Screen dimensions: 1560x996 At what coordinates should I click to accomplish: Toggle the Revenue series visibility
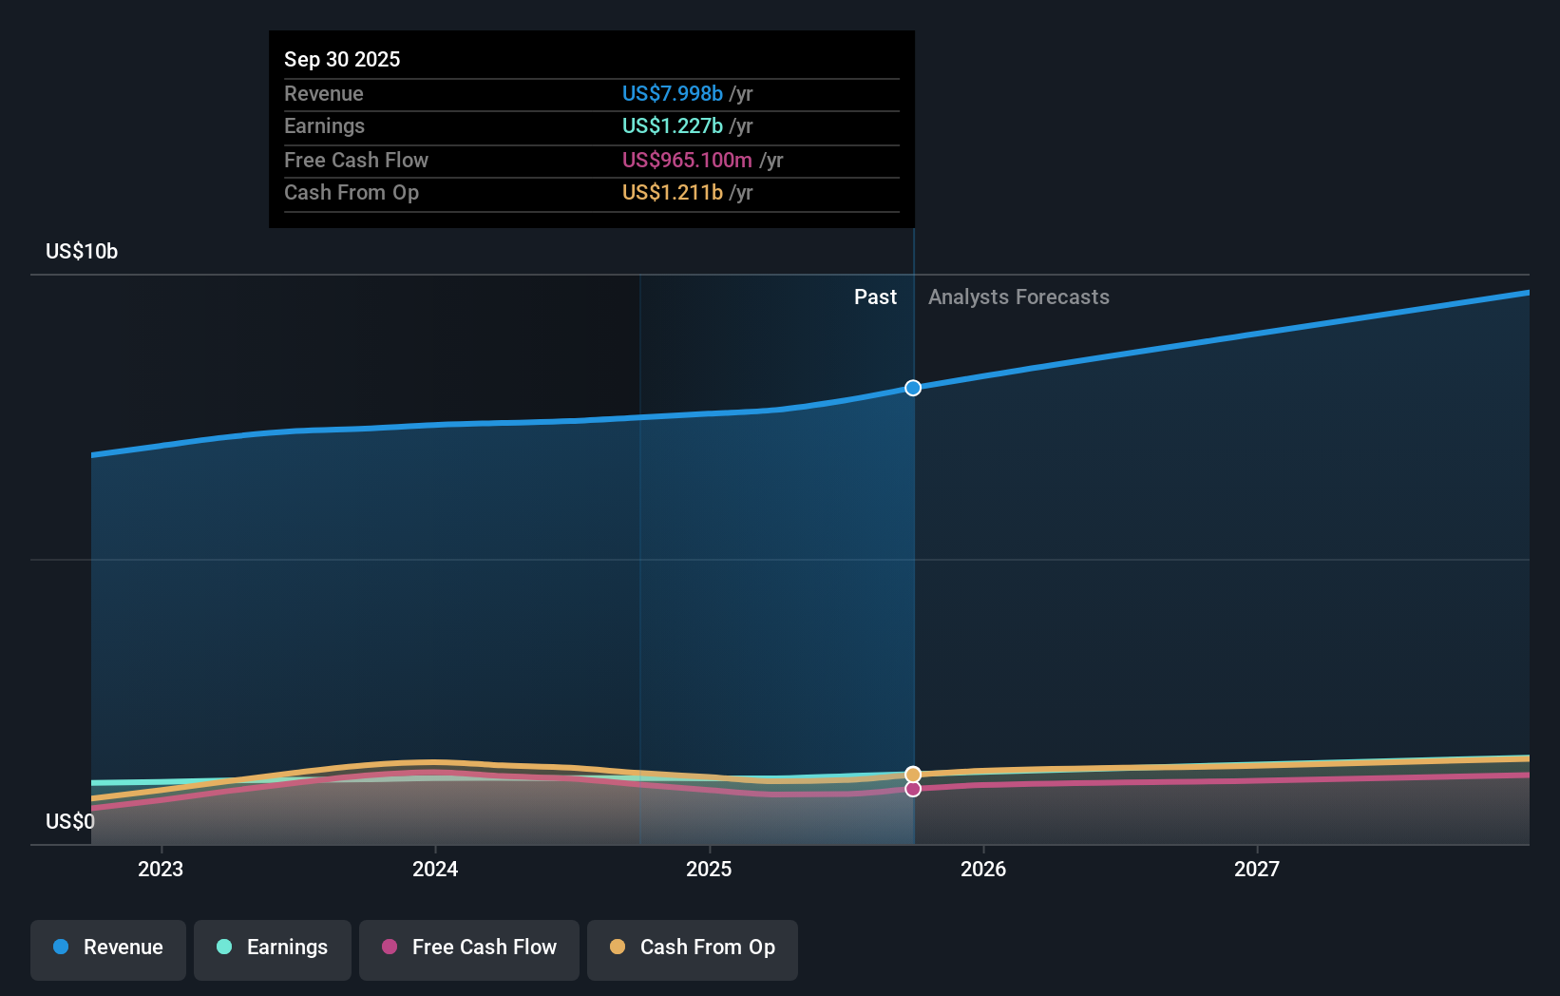point(107,948)
